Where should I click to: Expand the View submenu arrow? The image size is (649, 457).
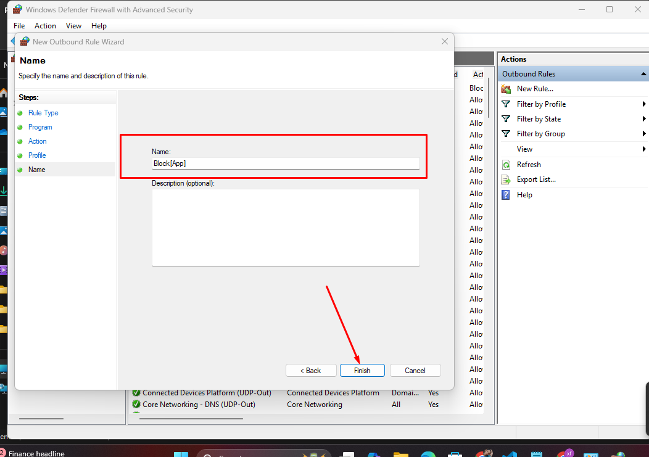644,149
